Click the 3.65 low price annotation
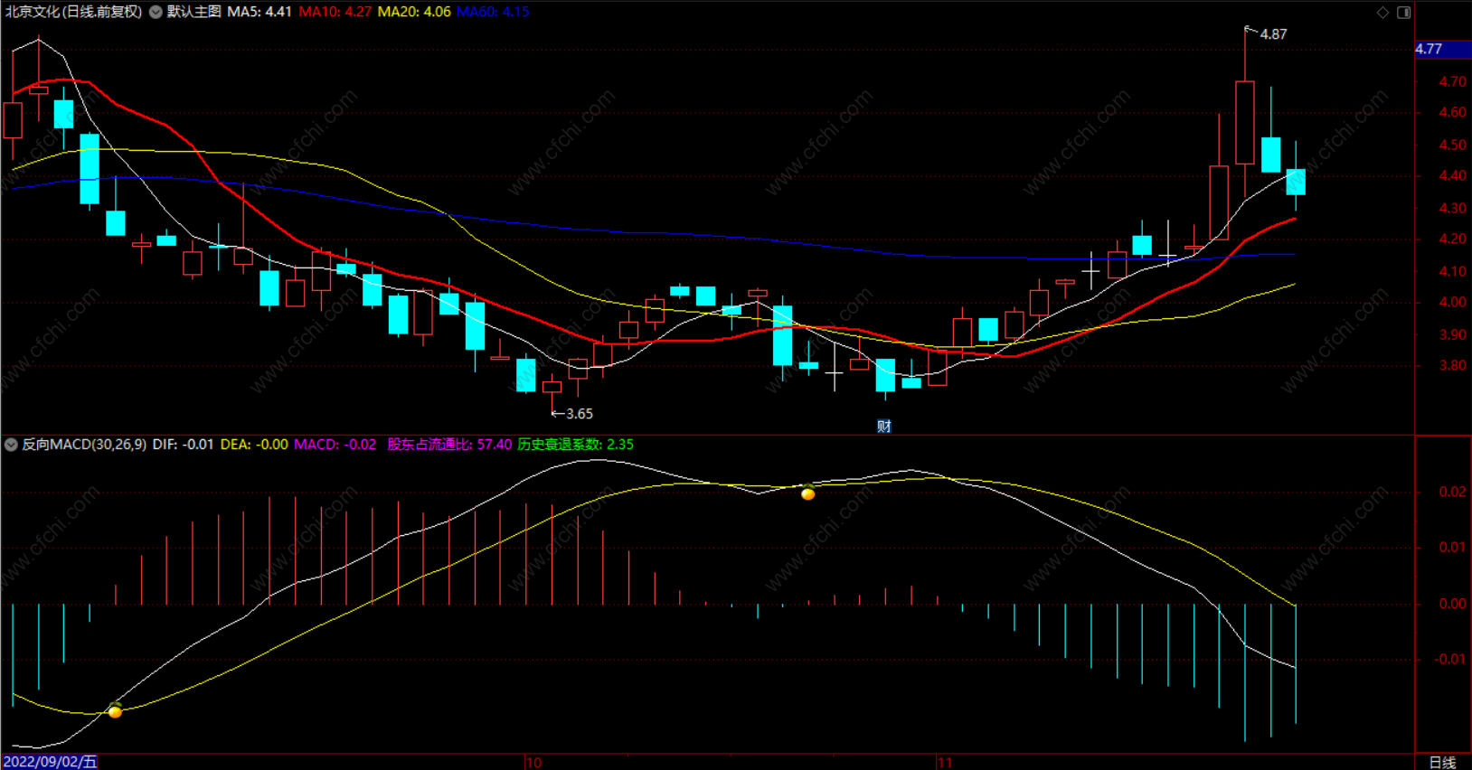This screenshot has width=1472, height=770. coord(580,414)
